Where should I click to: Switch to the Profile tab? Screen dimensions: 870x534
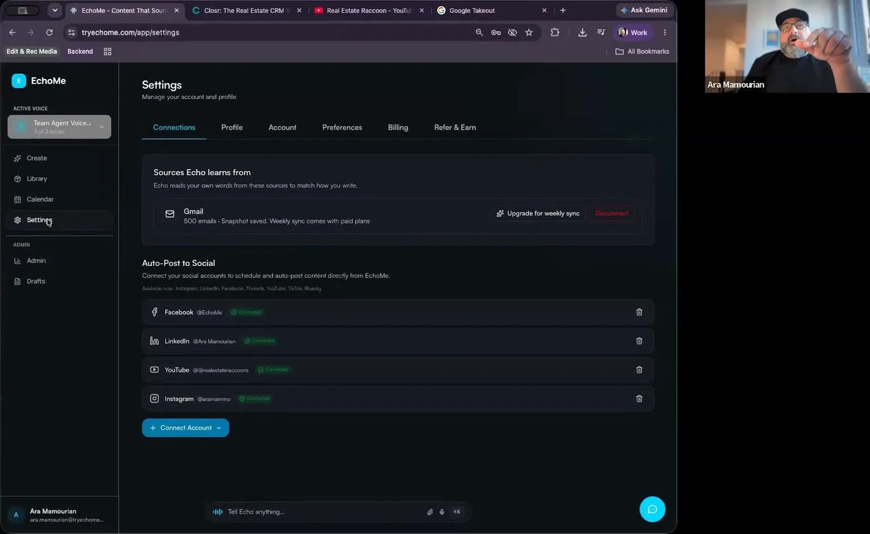coord(232,127)
